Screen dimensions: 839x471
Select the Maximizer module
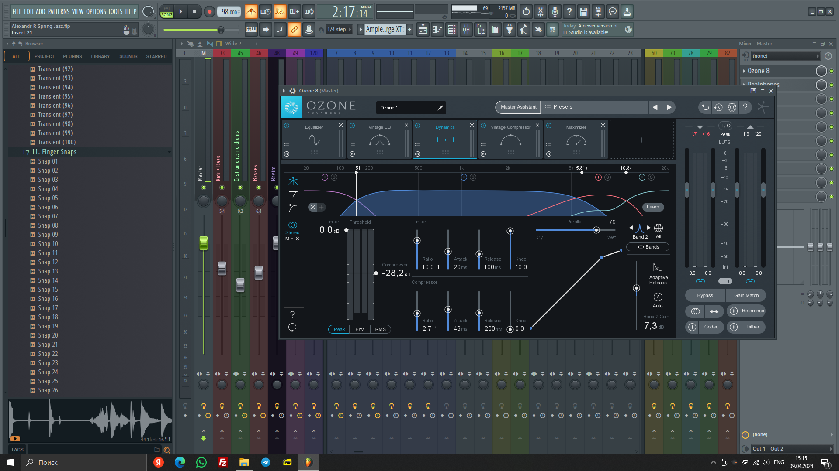[576, 140]
